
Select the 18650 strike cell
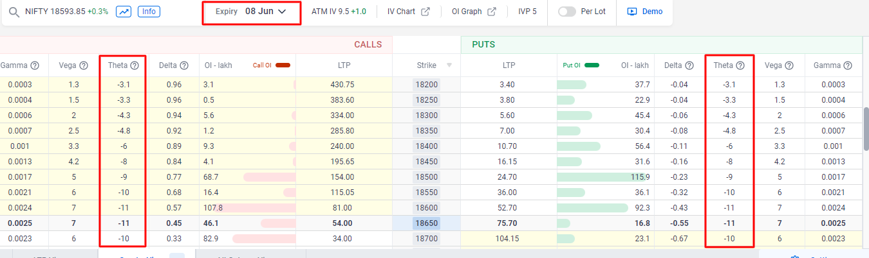click(426, 223)
